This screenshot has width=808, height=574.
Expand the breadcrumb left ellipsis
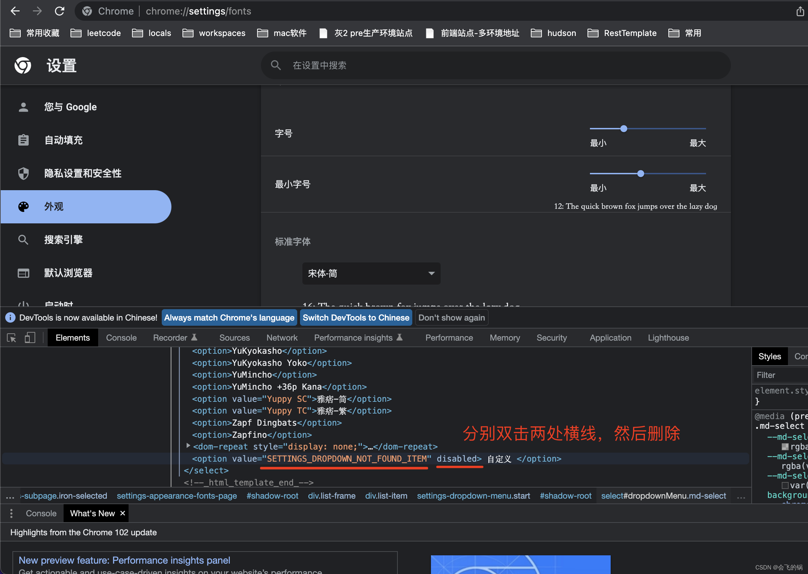(10, 496)
